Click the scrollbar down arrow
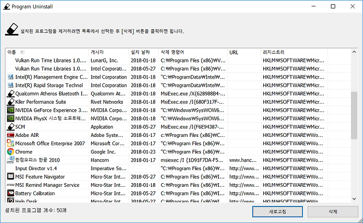The width and height of the screenshot is (363, 223). pyautogui.click(x=354, y=199)
